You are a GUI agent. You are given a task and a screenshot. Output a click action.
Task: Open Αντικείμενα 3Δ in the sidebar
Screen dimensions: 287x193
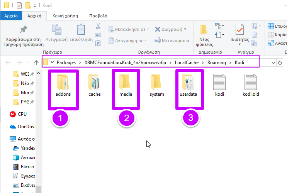click(24, 157)
